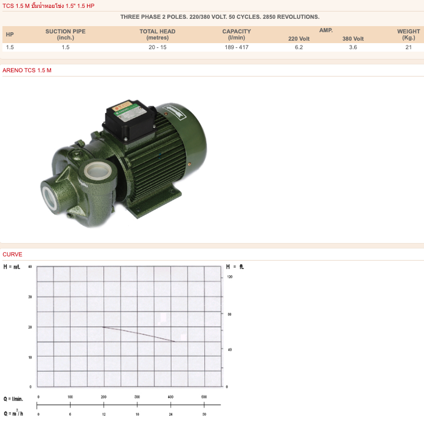Click the HP column header
424x421 pixels.
pos(10,34)
